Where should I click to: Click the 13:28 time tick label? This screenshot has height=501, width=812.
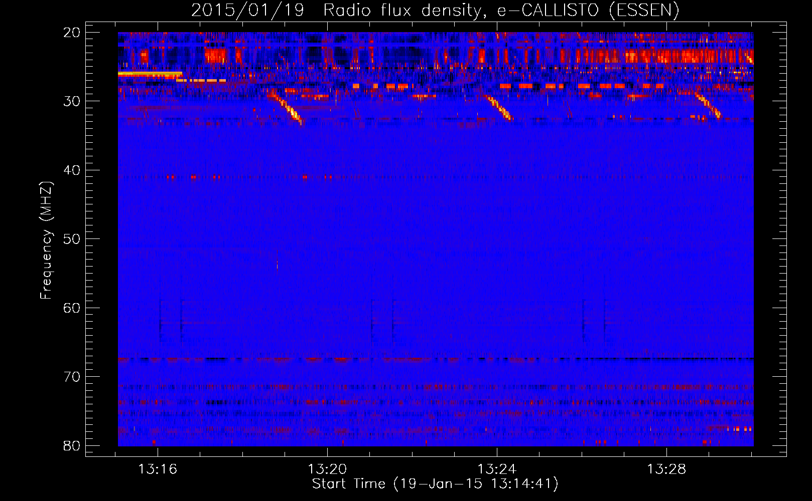click(666, 469)
